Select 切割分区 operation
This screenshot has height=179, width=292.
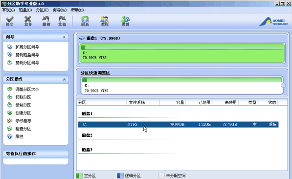[x=23, y=97]
